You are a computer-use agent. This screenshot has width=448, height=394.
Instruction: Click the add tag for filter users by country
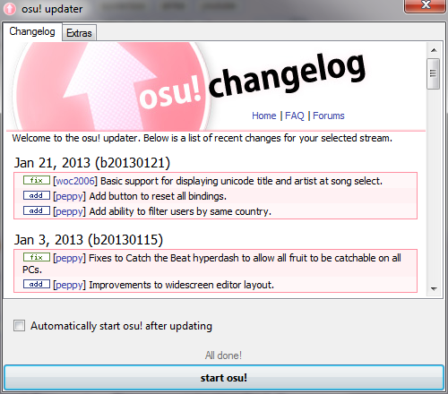[x=37, y=210]
